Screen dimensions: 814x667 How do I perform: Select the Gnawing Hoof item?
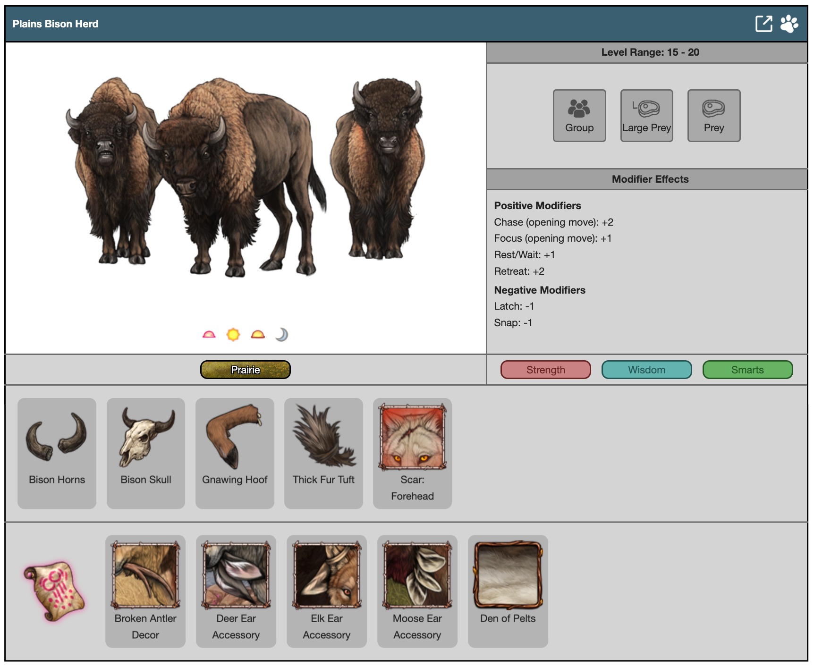pyautogui.click(x=235, y=453)
